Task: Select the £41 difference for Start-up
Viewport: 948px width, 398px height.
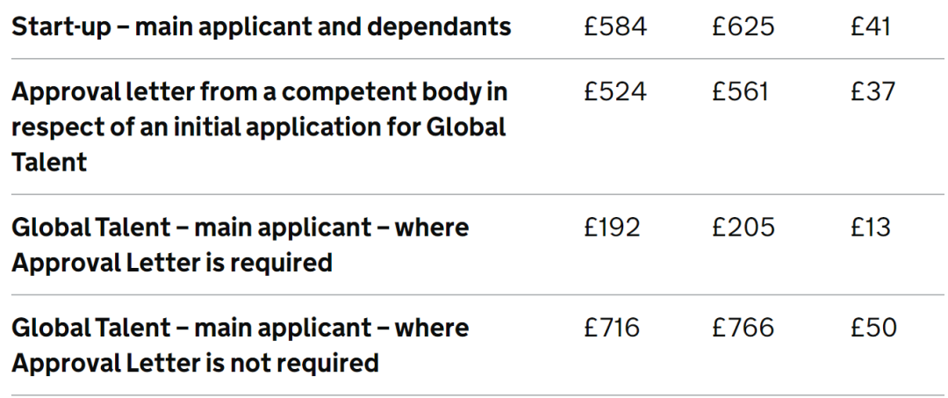Action: (x=870, y=26)
